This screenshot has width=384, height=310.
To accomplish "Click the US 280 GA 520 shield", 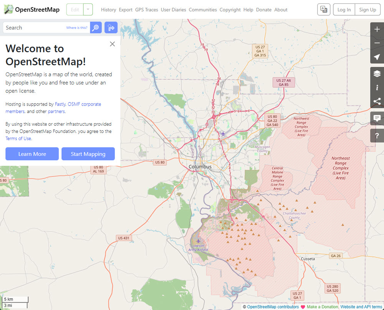I will pos(332,289).
